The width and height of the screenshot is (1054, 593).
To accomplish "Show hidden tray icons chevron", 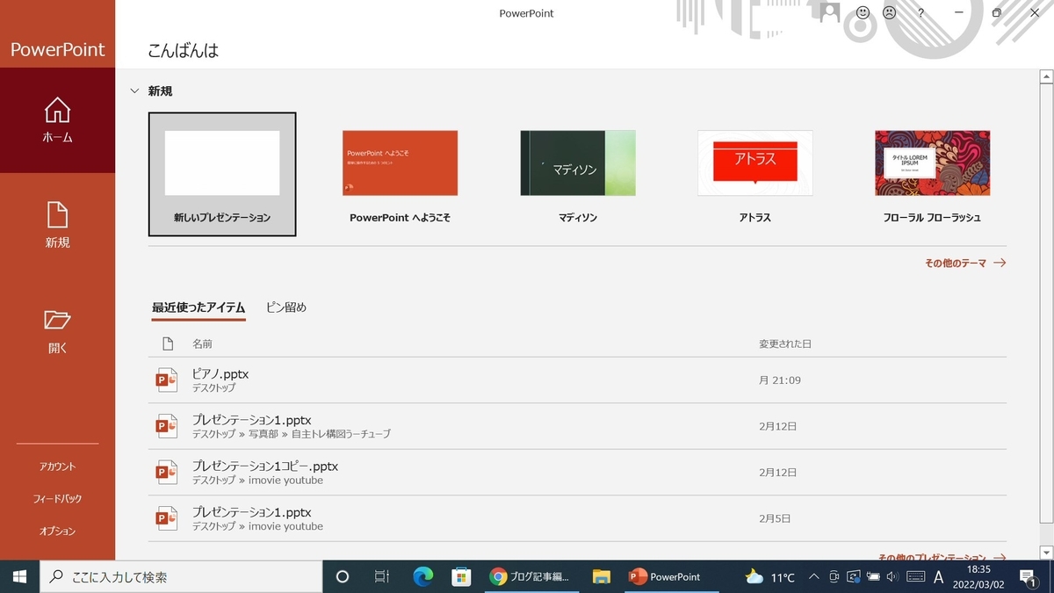I will tap(813, 577).
